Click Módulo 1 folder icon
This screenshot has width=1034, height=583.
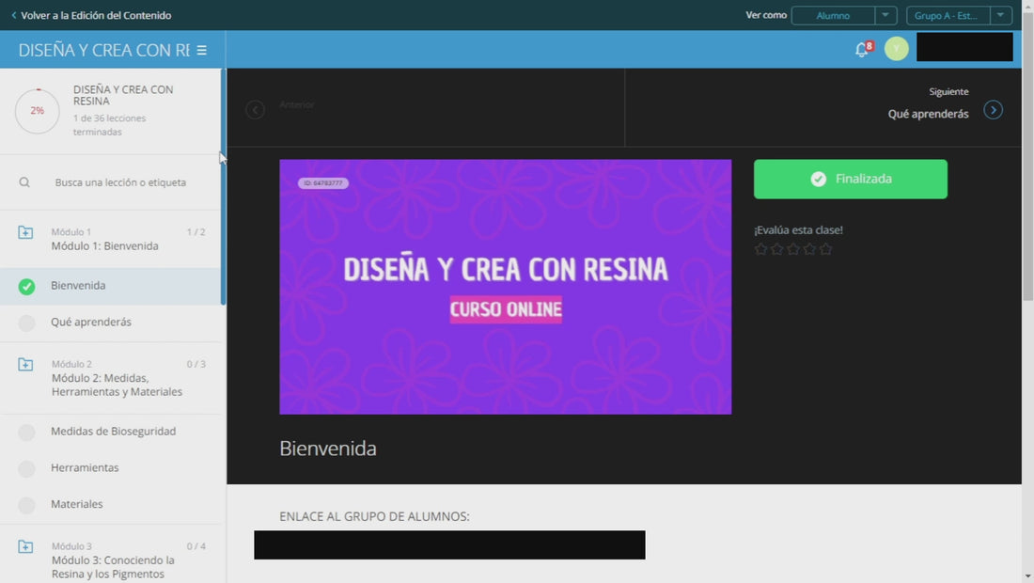tap(25, 232)
